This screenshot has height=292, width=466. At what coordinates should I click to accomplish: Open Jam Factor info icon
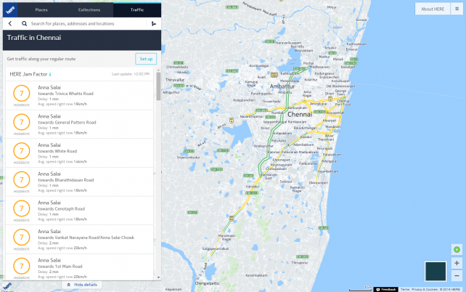coord(50,74)
